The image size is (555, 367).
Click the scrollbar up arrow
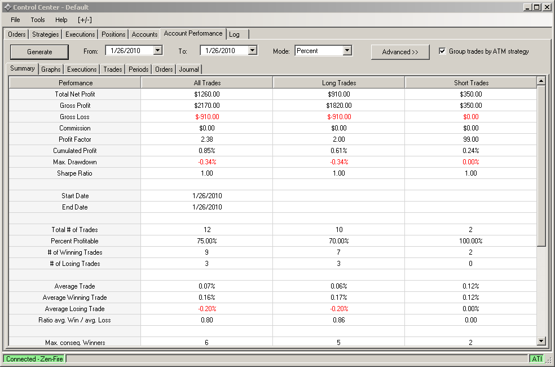(x=541, y=81)
